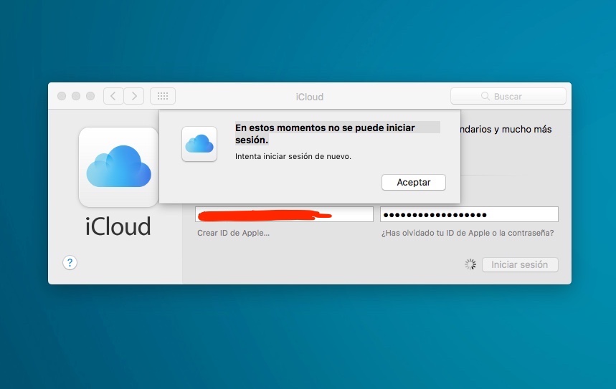Click the partial text 'ndarios y mucho más'
This screenshot has height=389, width=616.
coord(506,129)
